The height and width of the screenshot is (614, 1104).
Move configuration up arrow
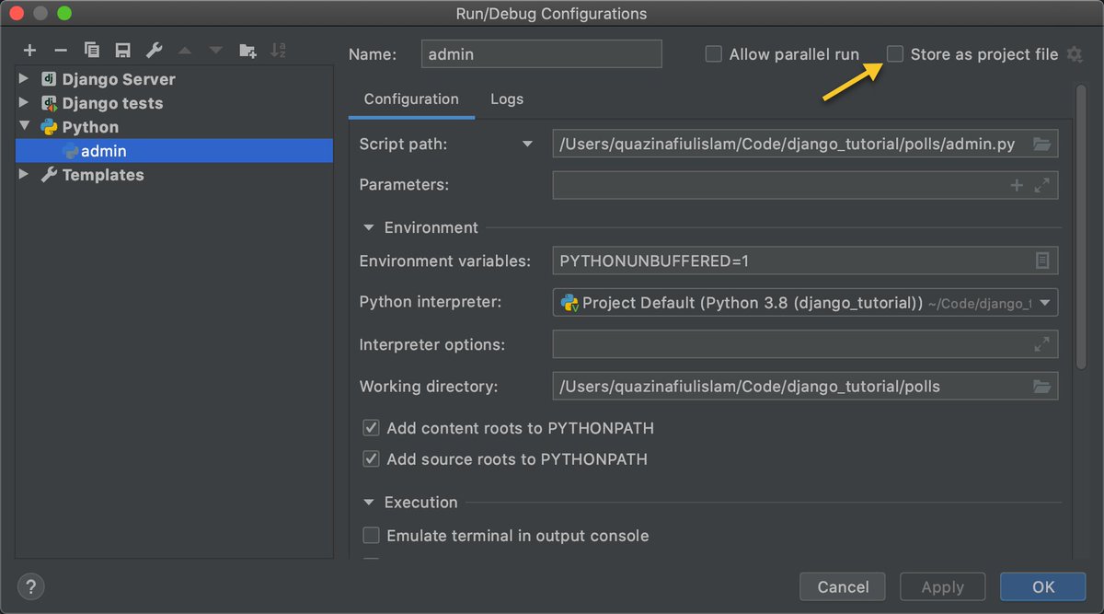[185, 51]
